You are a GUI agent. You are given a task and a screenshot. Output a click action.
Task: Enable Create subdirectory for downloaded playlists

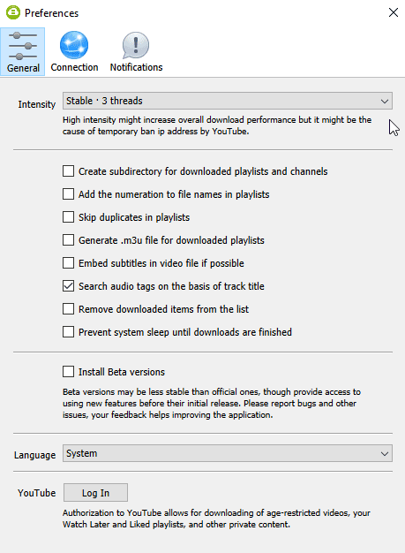click(68, 171)
